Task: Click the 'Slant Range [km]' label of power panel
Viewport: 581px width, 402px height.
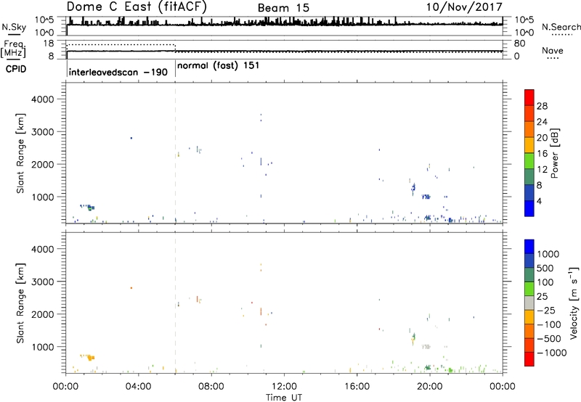Action: (20, 153)
